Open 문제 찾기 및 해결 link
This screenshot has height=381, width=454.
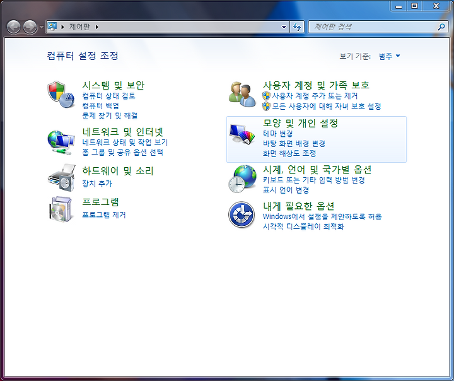coord(110,116)
